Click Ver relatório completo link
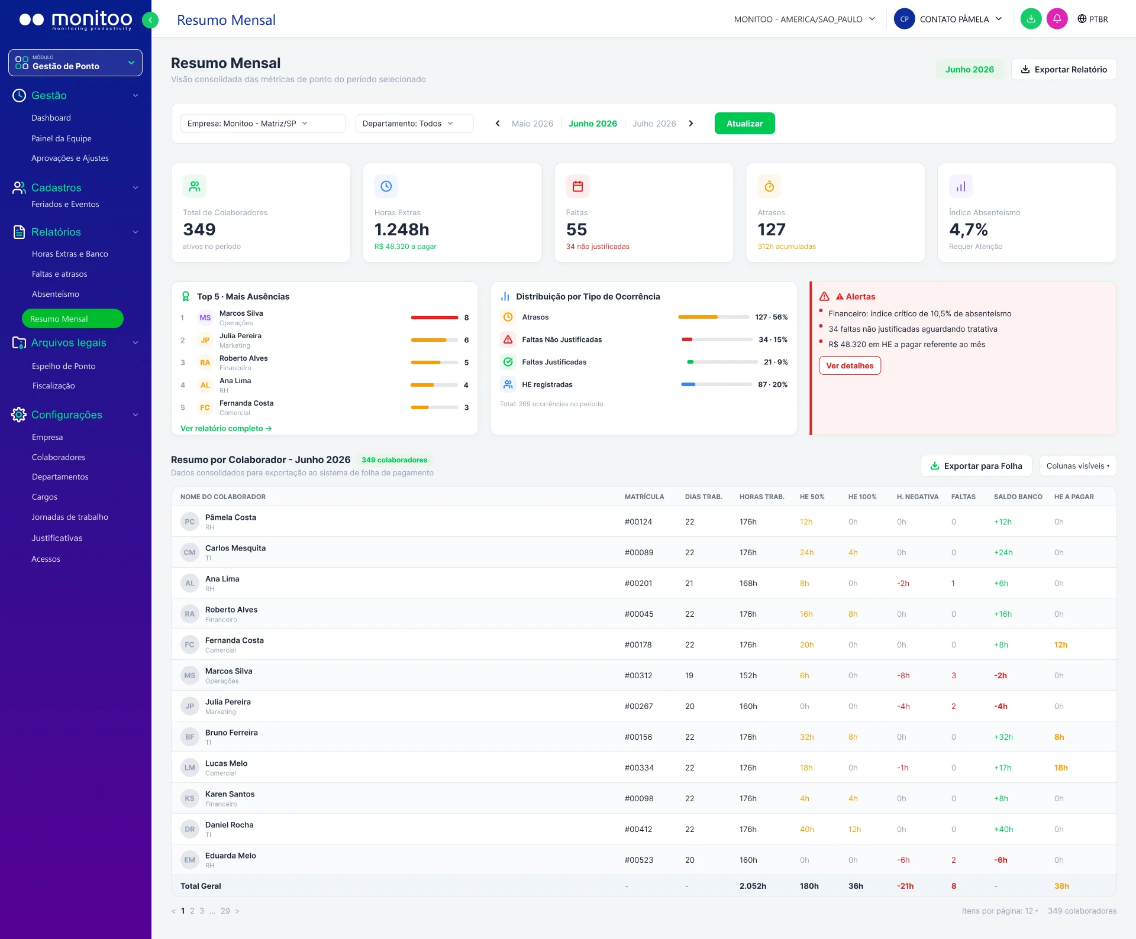Image resolution: width=1136 pixels, height=939 pixels. (226, 428)
